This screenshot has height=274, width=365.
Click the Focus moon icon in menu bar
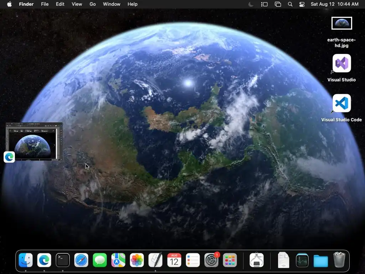(x=251, y=4)
